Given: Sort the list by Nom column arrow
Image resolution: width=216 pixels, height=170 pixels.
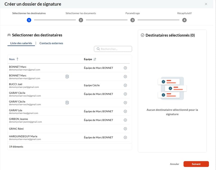Looking at the screenshot, I should pos(17,59).
